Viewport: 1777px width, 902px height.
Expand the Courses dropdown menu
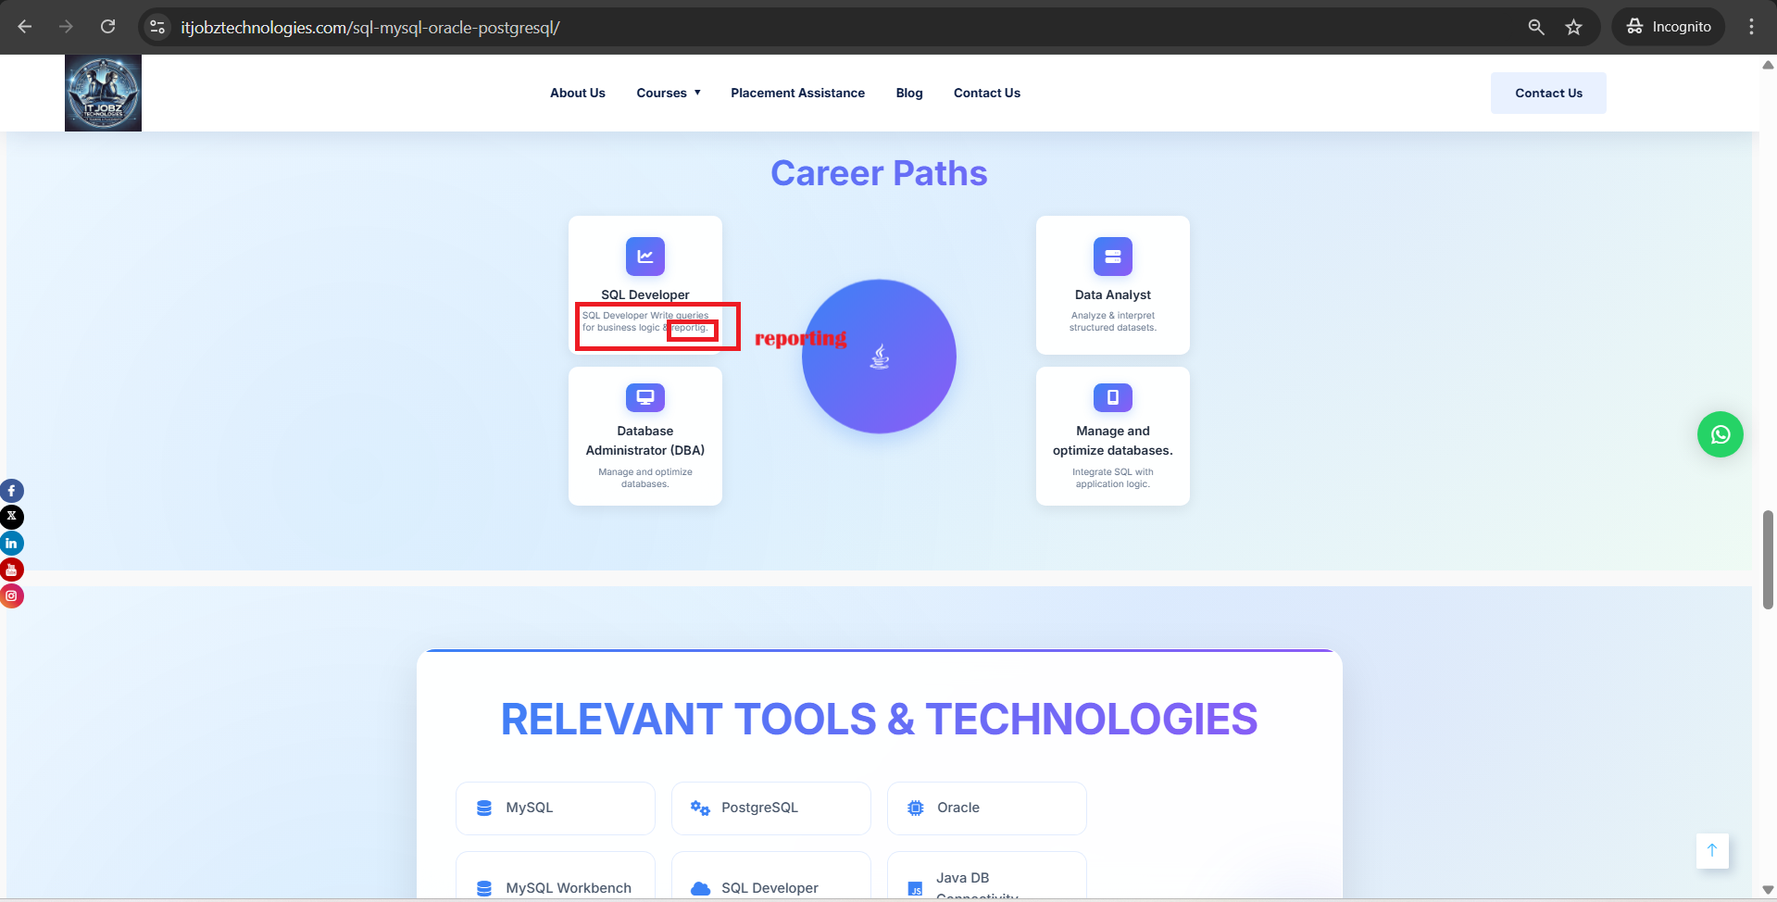click(x=668, y=93)
